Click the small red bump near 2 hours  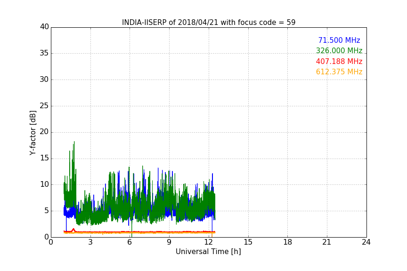(73, 230)
